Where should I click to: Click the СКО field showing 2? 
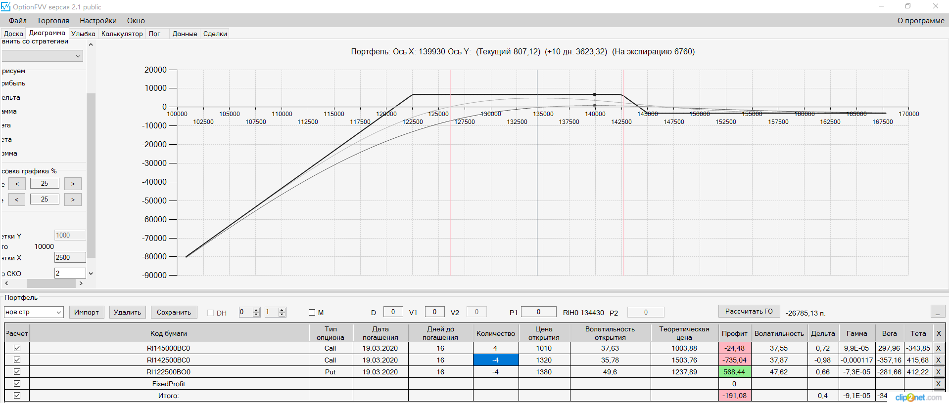(x=70, y=273)
